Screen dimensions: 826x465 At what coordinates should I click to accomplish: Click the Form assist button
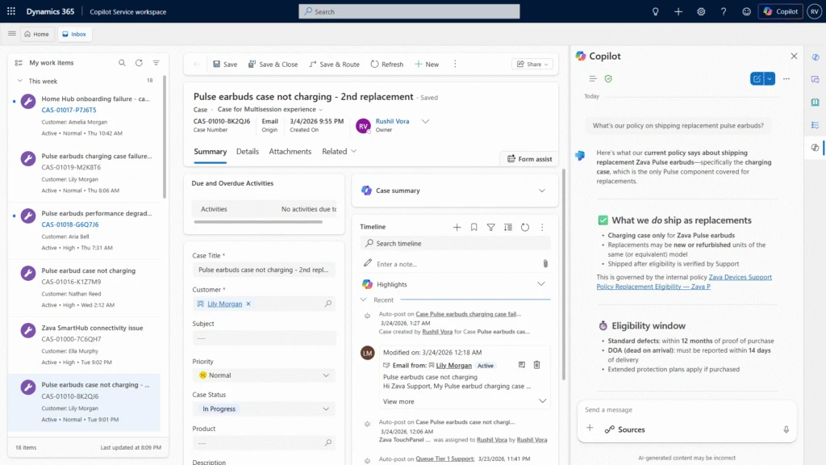tap(528, 158)
